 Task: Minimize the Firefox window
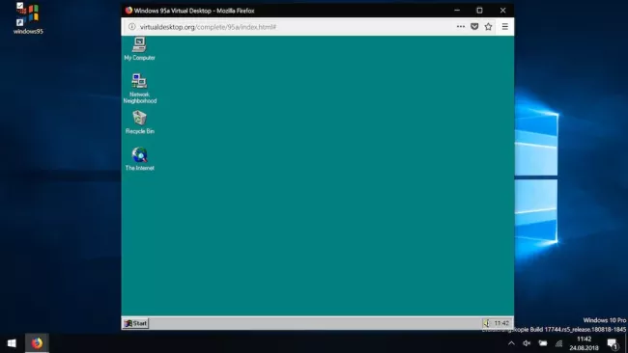(457, 11)
